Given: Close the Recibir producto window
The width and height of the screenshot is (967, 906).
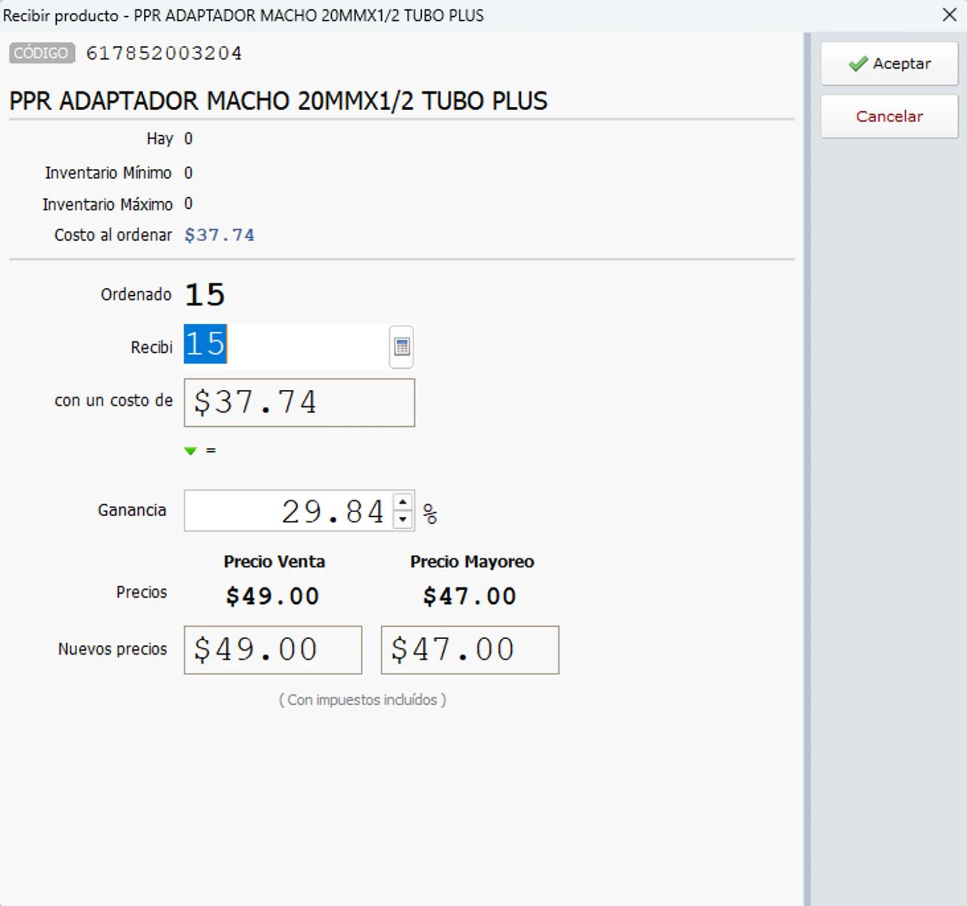Looking at the screenshot, I should tap(950, 15).
